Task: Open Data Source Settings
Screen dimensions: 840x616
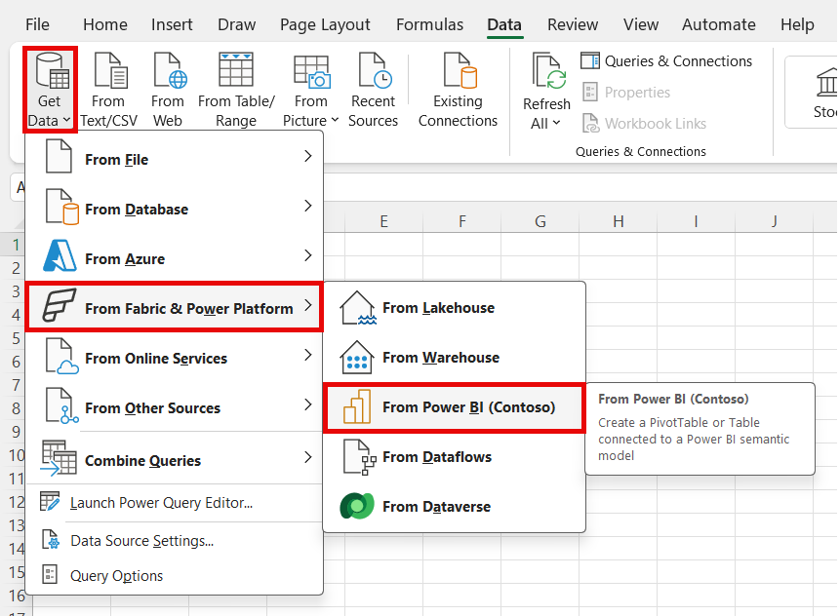Action: pos(139,540)
